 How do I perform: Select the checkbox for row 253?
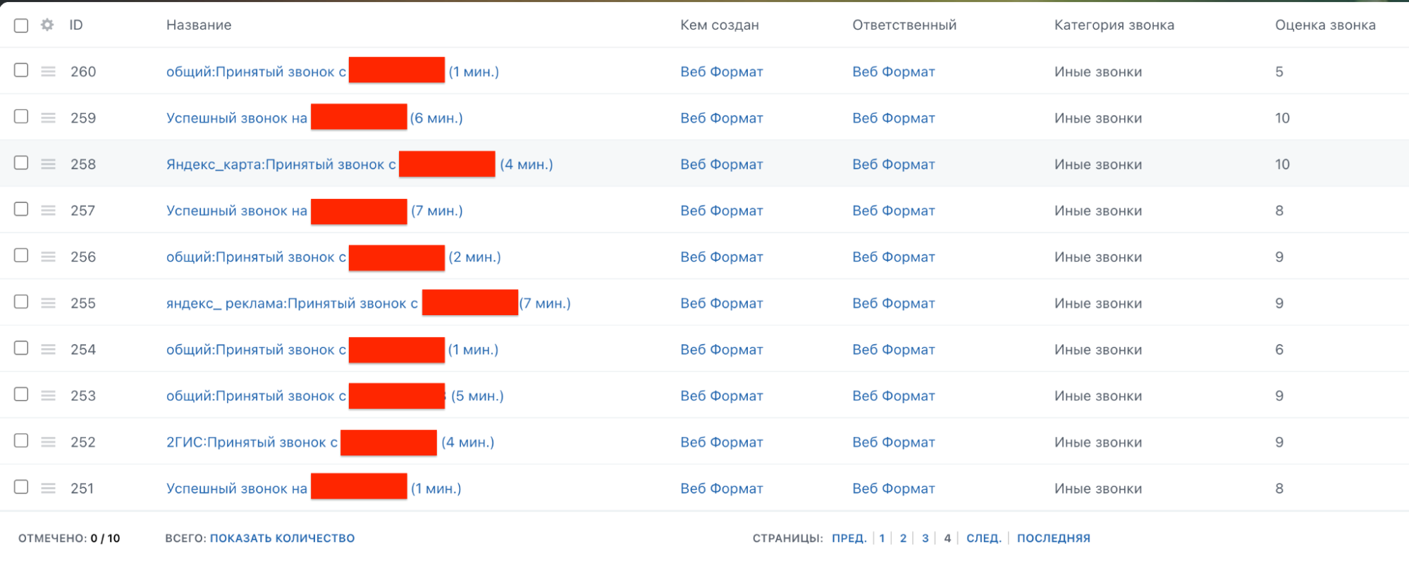point(21,395)
